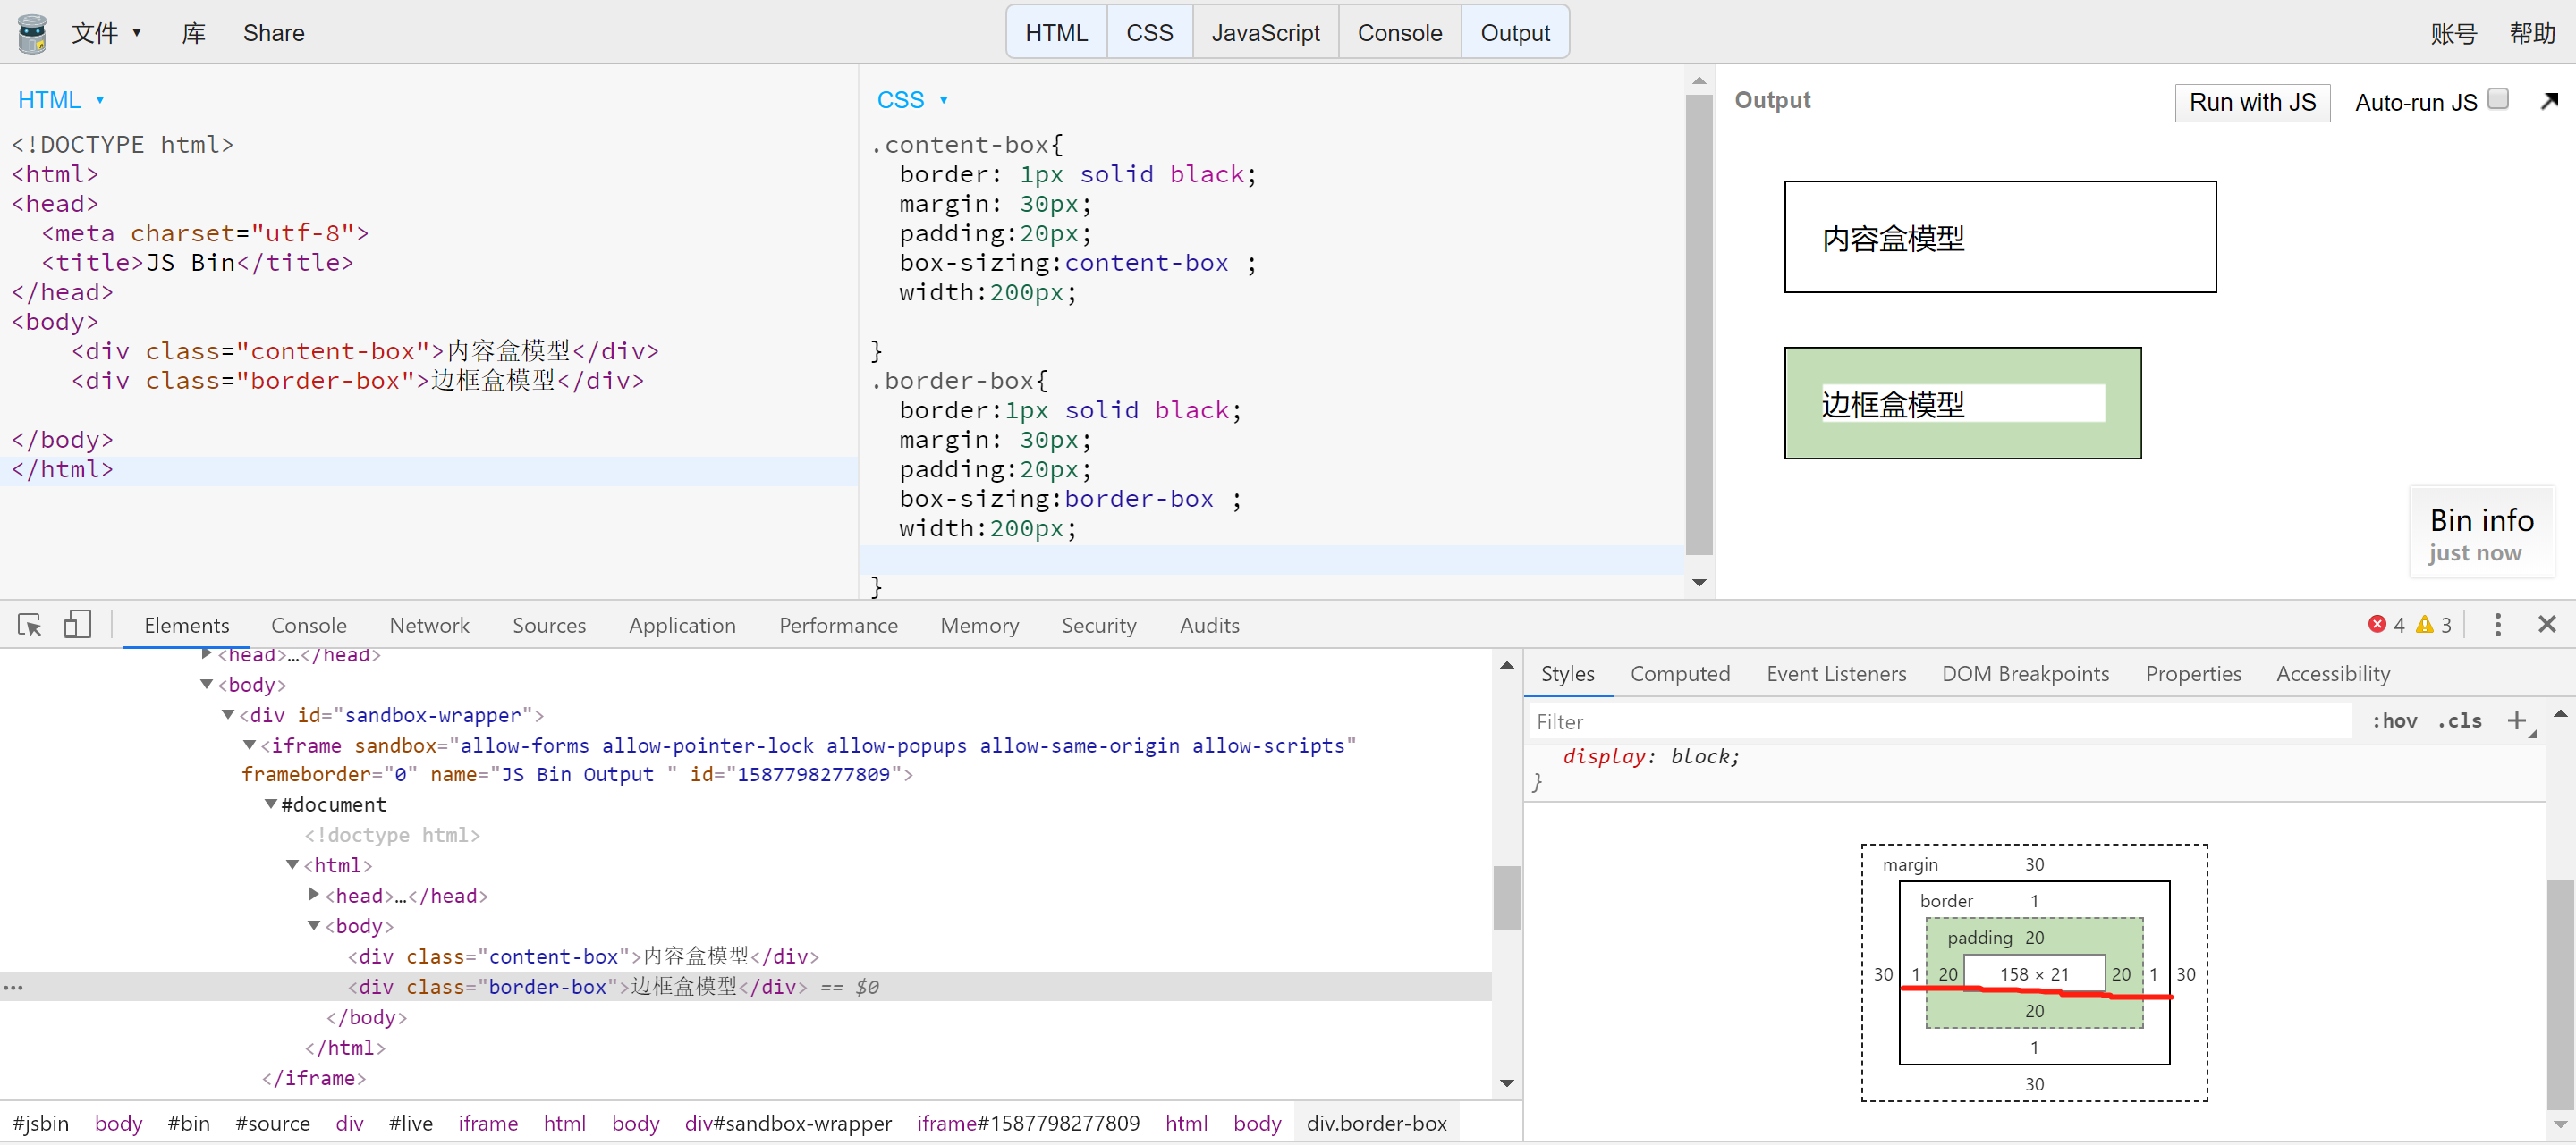Image resolution: width=2576 pixels, height=1145 pixels.
Task: Select #jsbin in the breadcrumb bar
Action: [x=41, y=1122]
